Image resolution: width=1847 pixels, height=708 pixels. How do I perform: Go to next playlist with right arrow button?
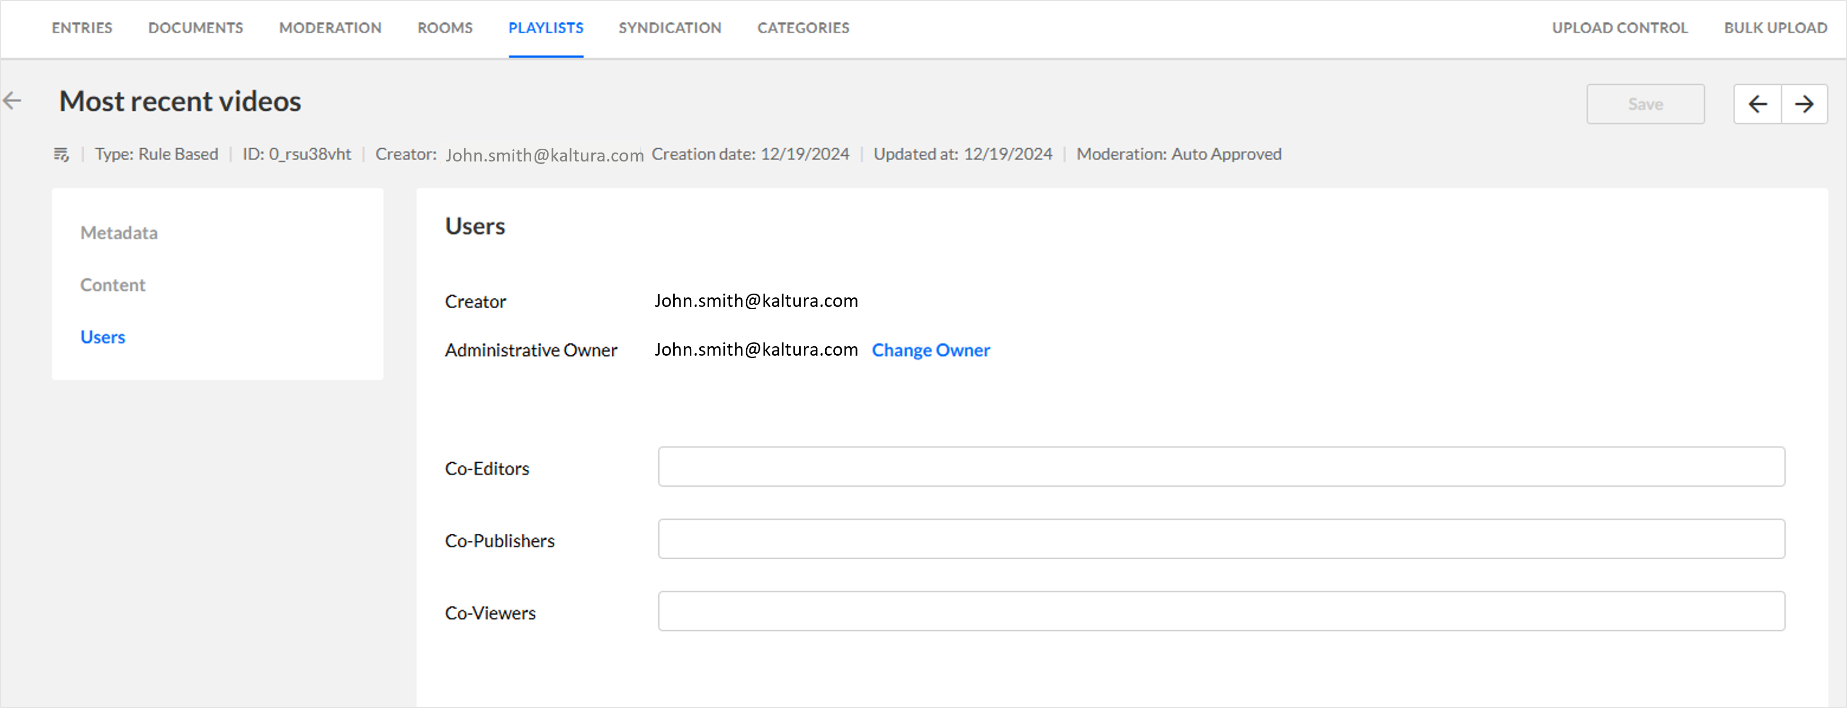1804,105
